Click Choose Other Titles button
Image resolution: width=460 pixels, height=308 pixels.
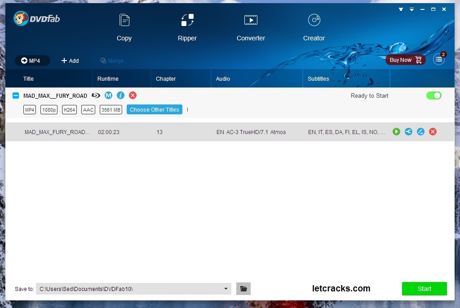click(x=155, y=109)
